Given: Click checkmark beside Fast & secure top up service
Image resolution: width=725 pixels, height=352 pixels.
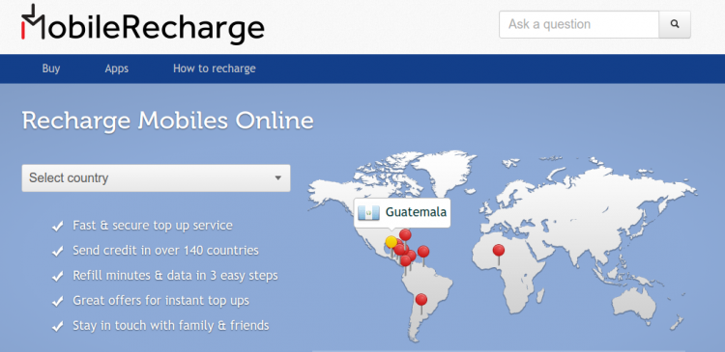Looking at the screenshot, I should coord(57,226).
